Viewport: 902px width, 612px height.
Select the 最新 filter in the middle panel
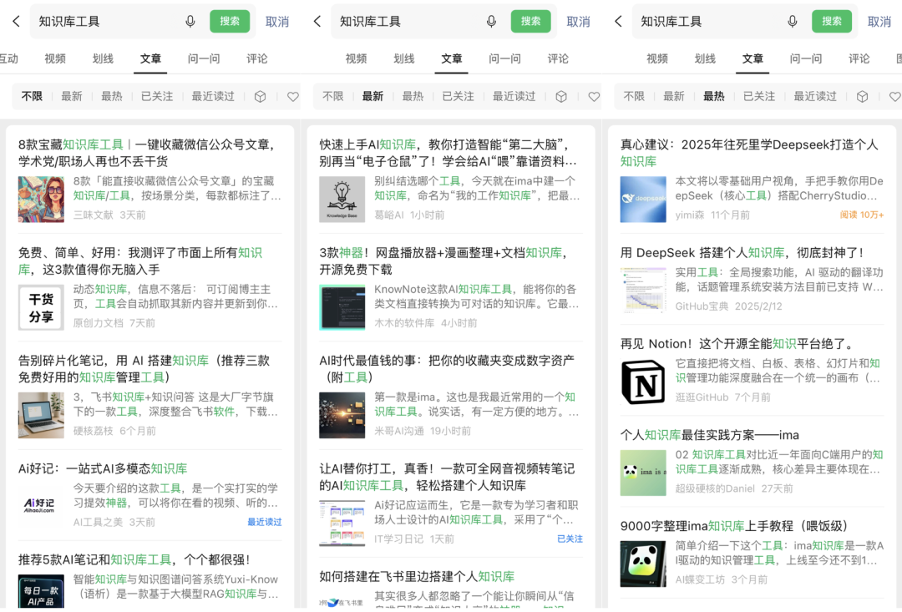[372, 97]
